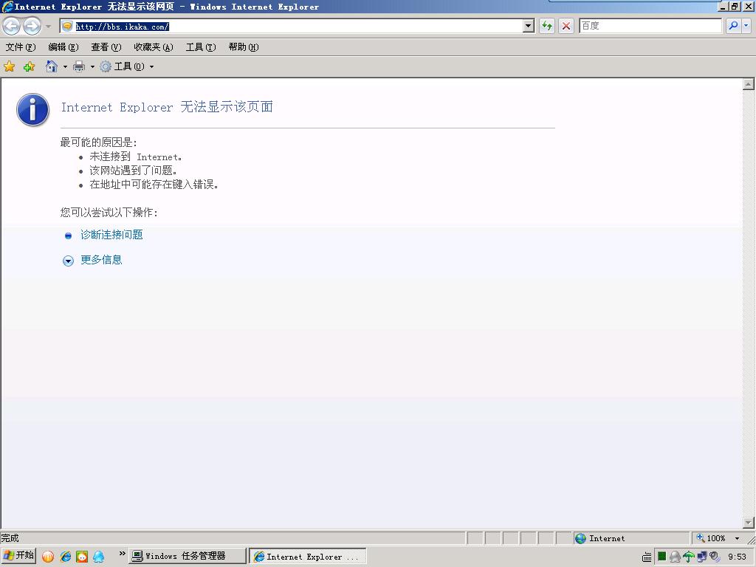Click the green Refresh arrows icon
This screenshot has width=756, height=567.
click(x=547, y=26)
